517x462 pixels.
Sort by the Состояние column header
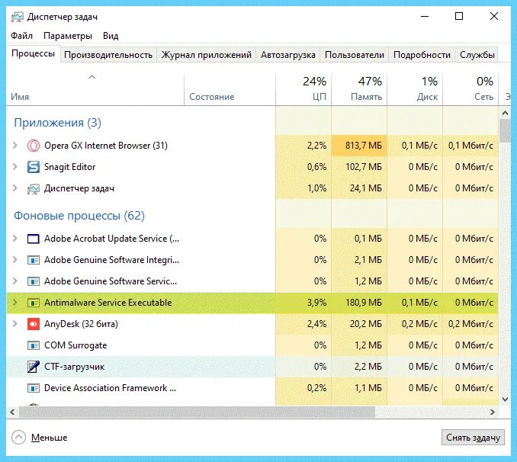[x=230, y=89]
